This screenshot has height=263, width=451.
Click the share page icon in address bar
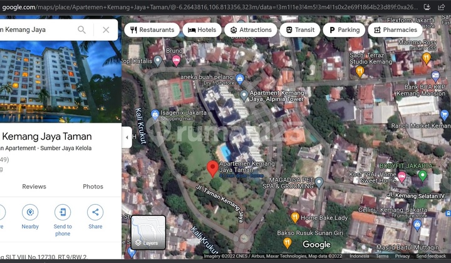(441, 7)
